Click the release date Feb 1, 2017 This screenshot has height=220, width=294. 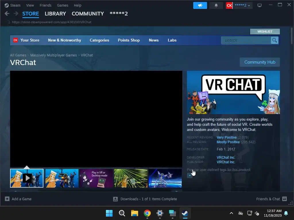[x=226, y=149]
